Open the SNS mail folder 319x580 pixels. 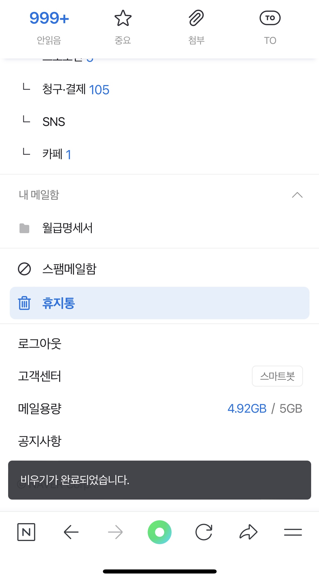pyautogui.click(x=54, y=122)
